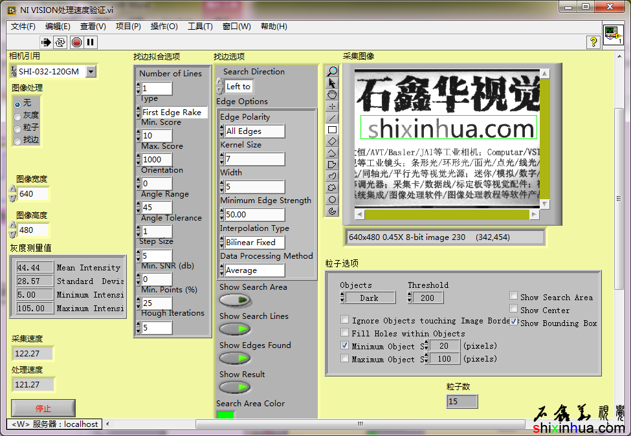Uncheck Show Bounding Box

pyautogui.click(x=514, y=321)
